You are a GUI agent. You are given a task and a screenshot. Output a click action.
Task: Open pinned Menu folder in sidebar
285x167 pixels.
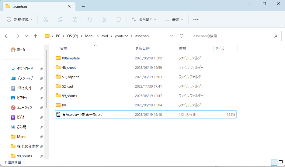tap(19, 137)
